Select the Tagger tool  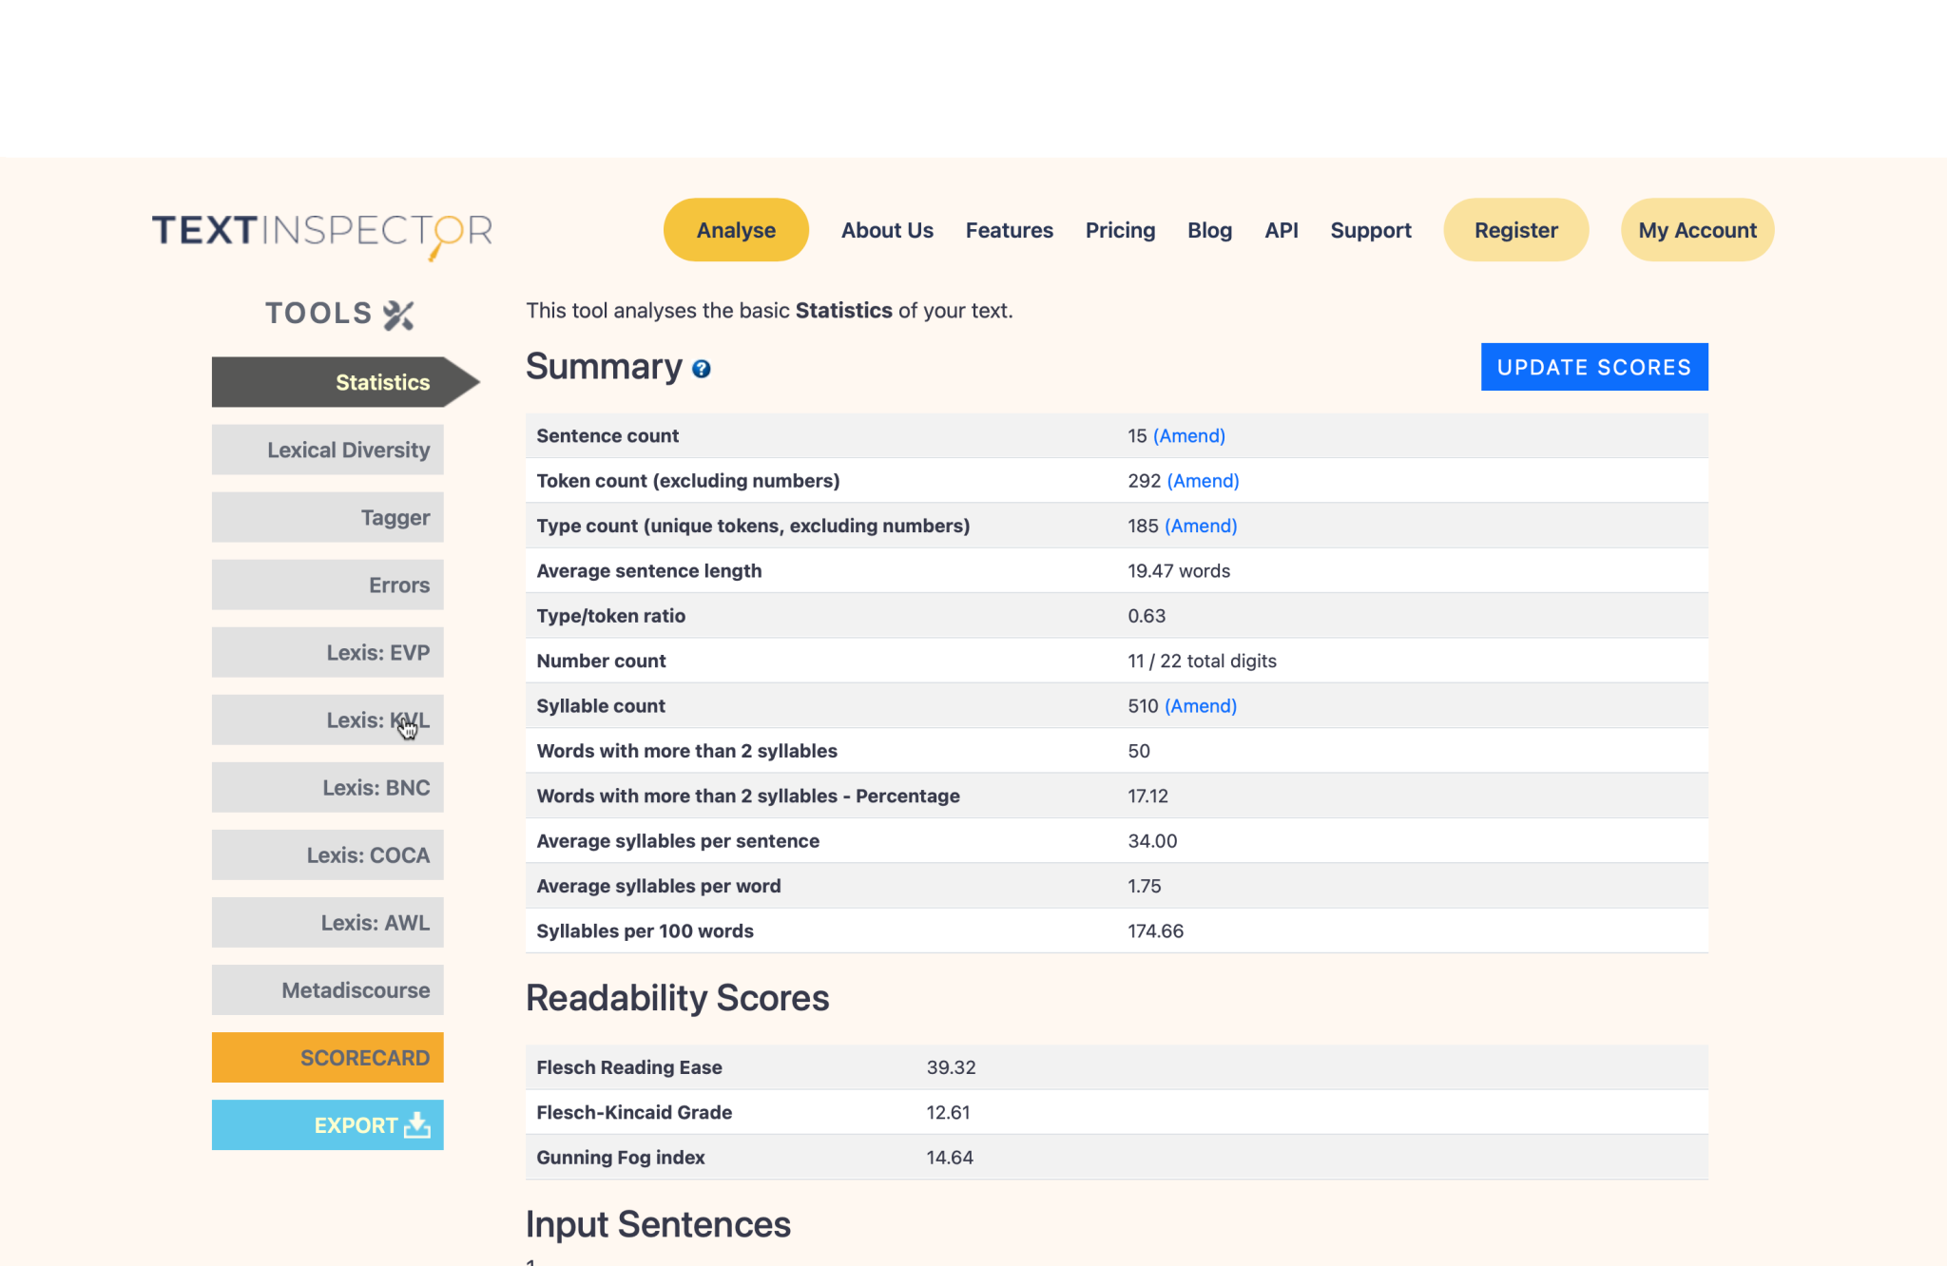328,518
